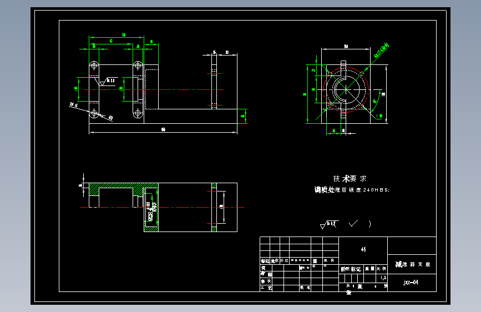Click the check-mark roughness symbol in parentheses
The height and width of the screenshot is (312, 481).
(x=353, y=223)
